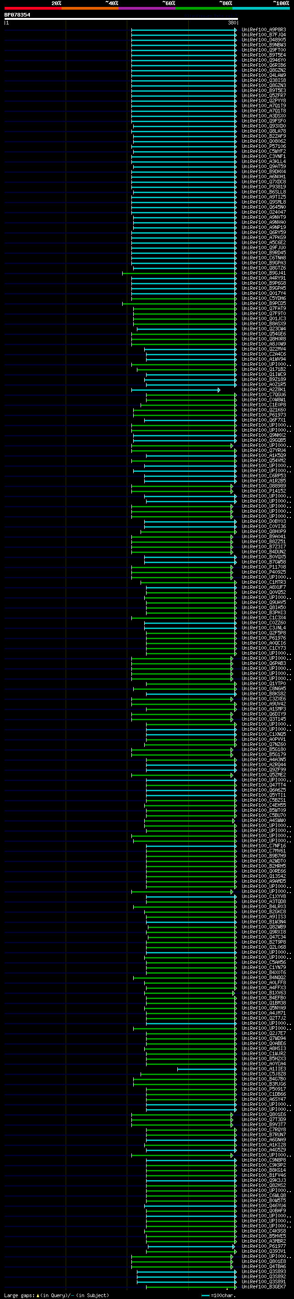294x1299 pixels.
Task: Select label UniRef100_C2A4C6
Action: 263,354
